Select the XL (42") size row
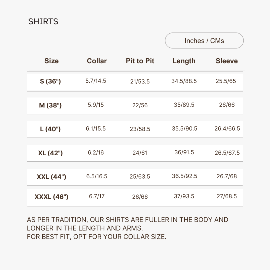The height and width of the screenshot is (270, 270). coord(50,153)
